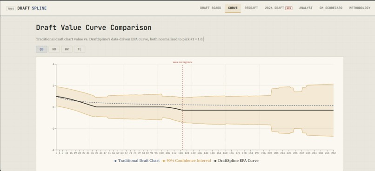
Task: Switch chart to RB position
Action: pos(54,49)
